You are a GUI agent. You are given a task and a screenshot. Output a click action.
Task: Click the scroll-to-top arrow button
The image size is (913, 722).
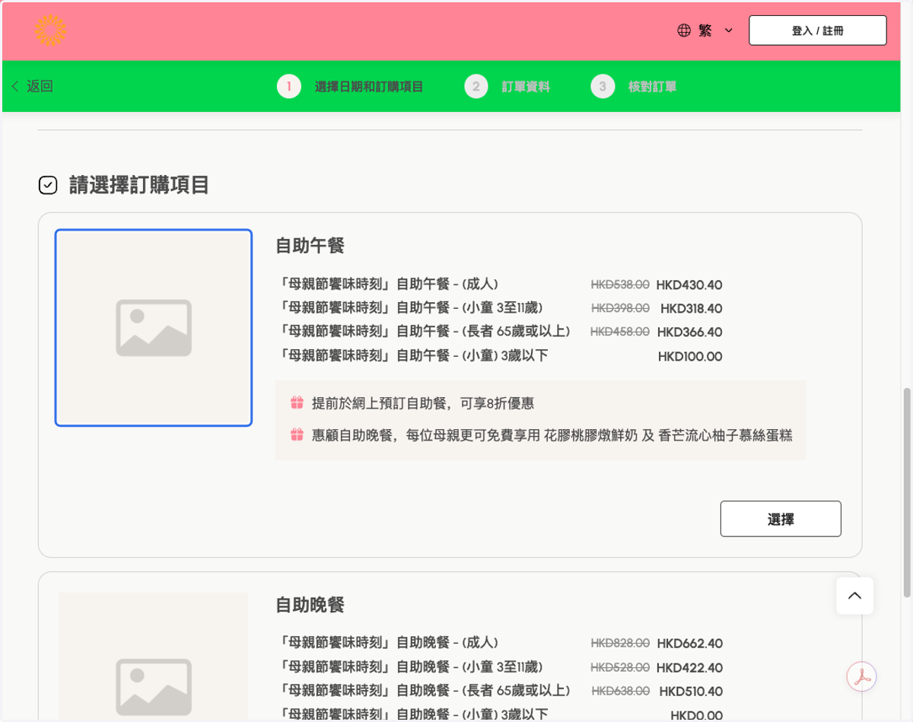pos(854,596)
